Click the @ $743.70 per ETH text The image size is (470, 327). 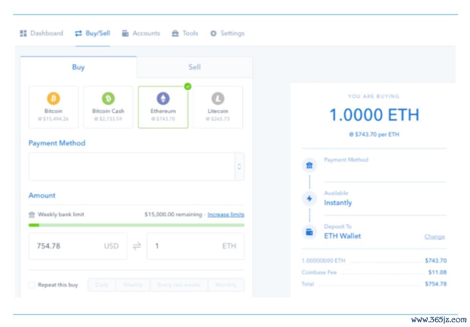coord(374,134)
